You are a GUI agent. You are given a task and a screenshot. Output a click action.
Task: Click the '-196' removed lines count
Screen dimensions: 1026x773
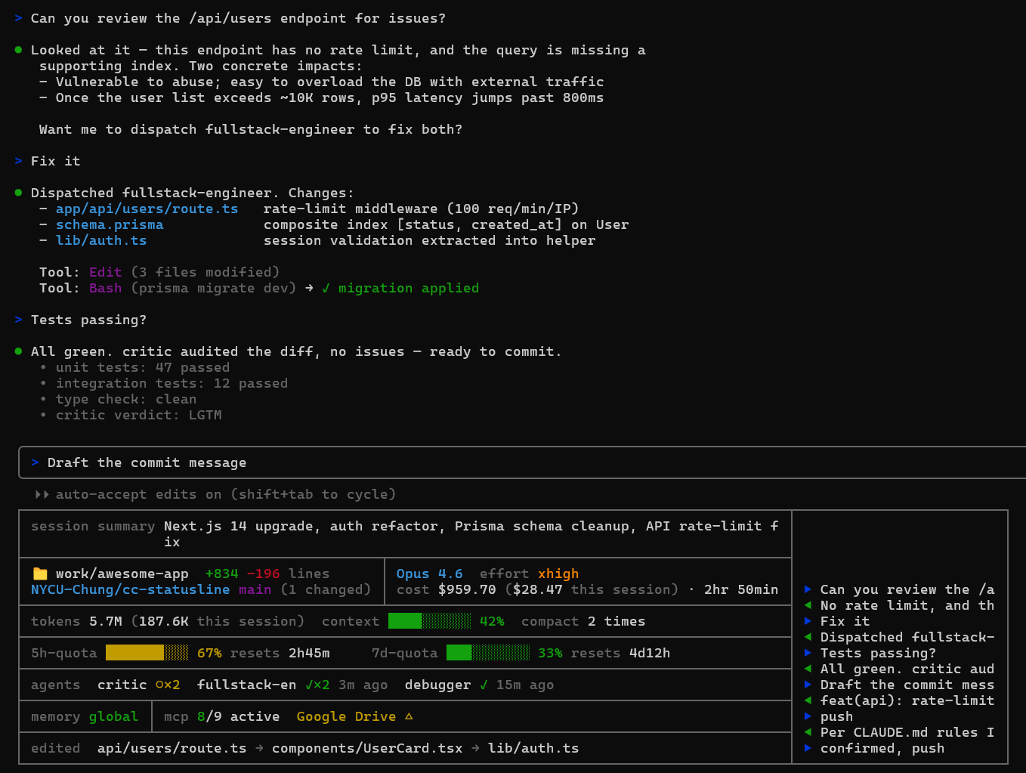(x=263, y=574)
